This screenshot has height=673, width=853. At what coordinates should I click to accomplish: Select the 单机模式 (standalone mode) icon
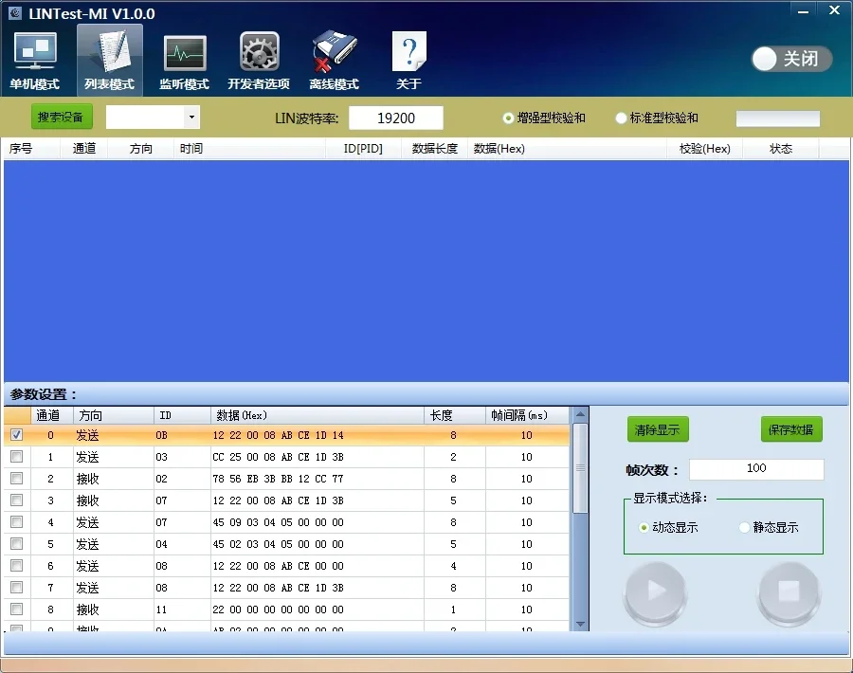pos(35,59)
